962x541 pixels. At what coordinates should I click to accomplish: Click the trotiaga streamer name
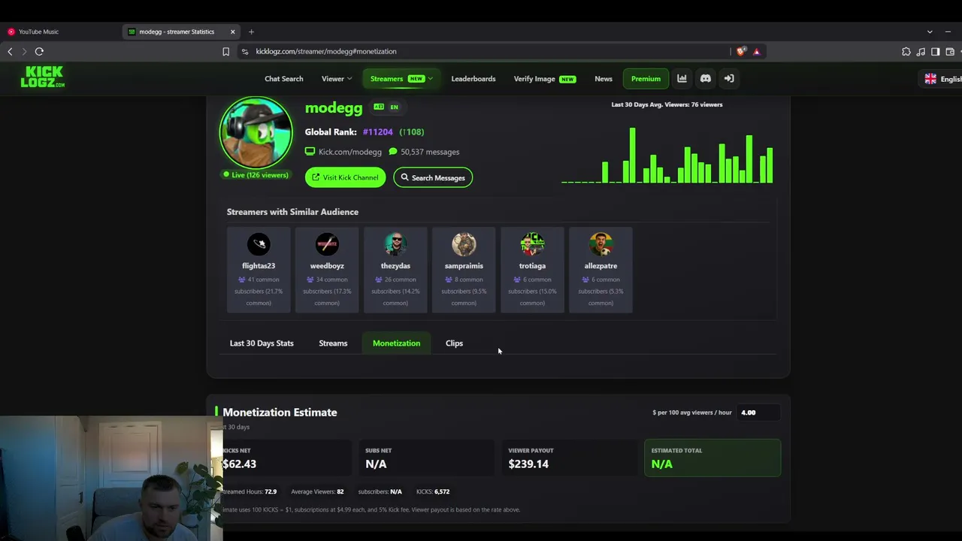[532, 266]
